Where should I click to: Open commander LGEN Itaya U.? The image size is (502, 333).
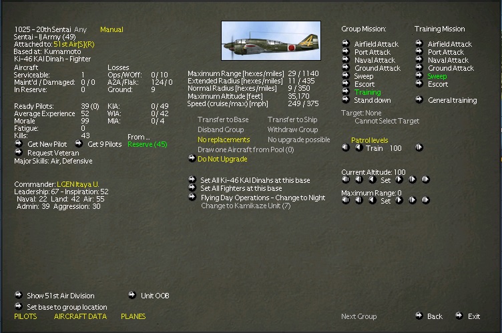(x=78, y=184)
